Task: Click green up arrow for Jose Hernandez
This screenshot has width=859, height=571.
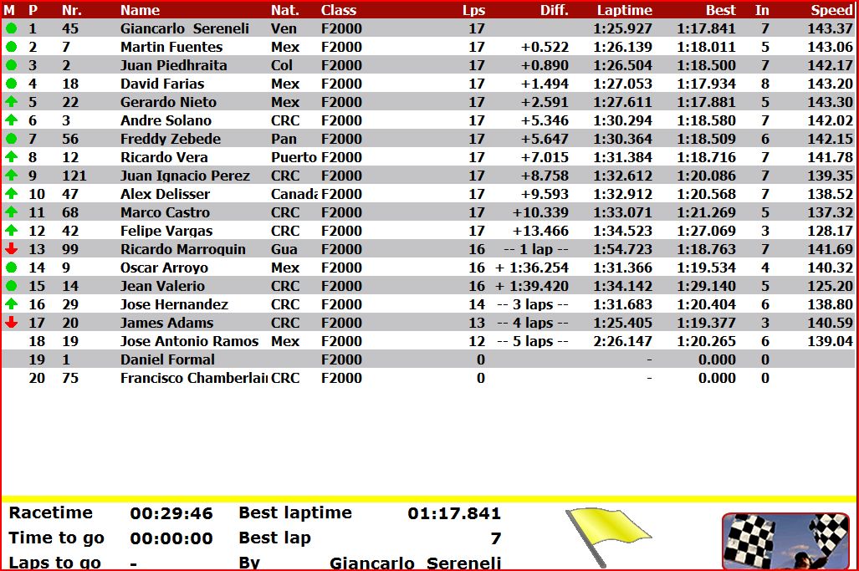Action: (x=11, y=304)
